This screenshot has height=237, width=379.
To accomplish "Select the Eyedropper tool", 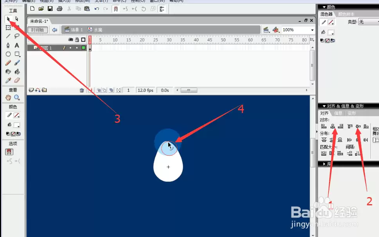I will (8, 80).
